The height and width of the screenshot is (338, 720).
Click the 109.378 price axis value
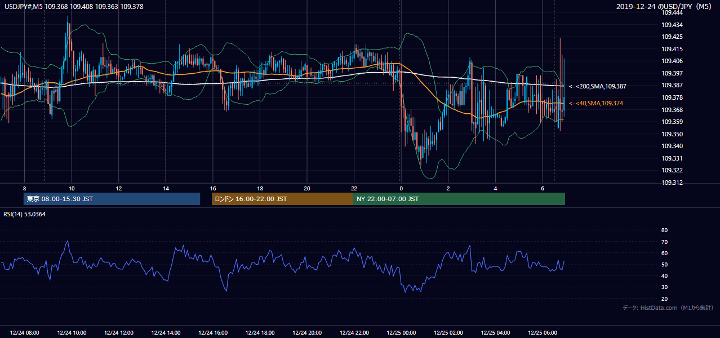click(672, 97)
